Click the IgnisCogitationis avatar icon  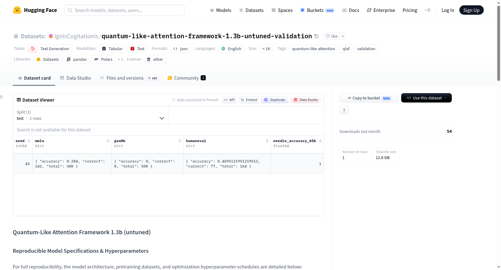click(x=51, y=36)
